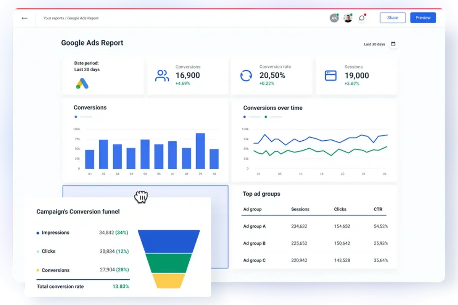Click the profile photo avatar in the top bar
The height and width of the screenshot is (305, 458).
tap(348, 18)
